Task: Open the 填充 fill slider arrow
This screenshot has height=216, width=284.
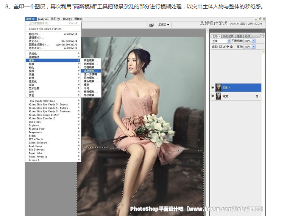Action: tap(253, 47)
